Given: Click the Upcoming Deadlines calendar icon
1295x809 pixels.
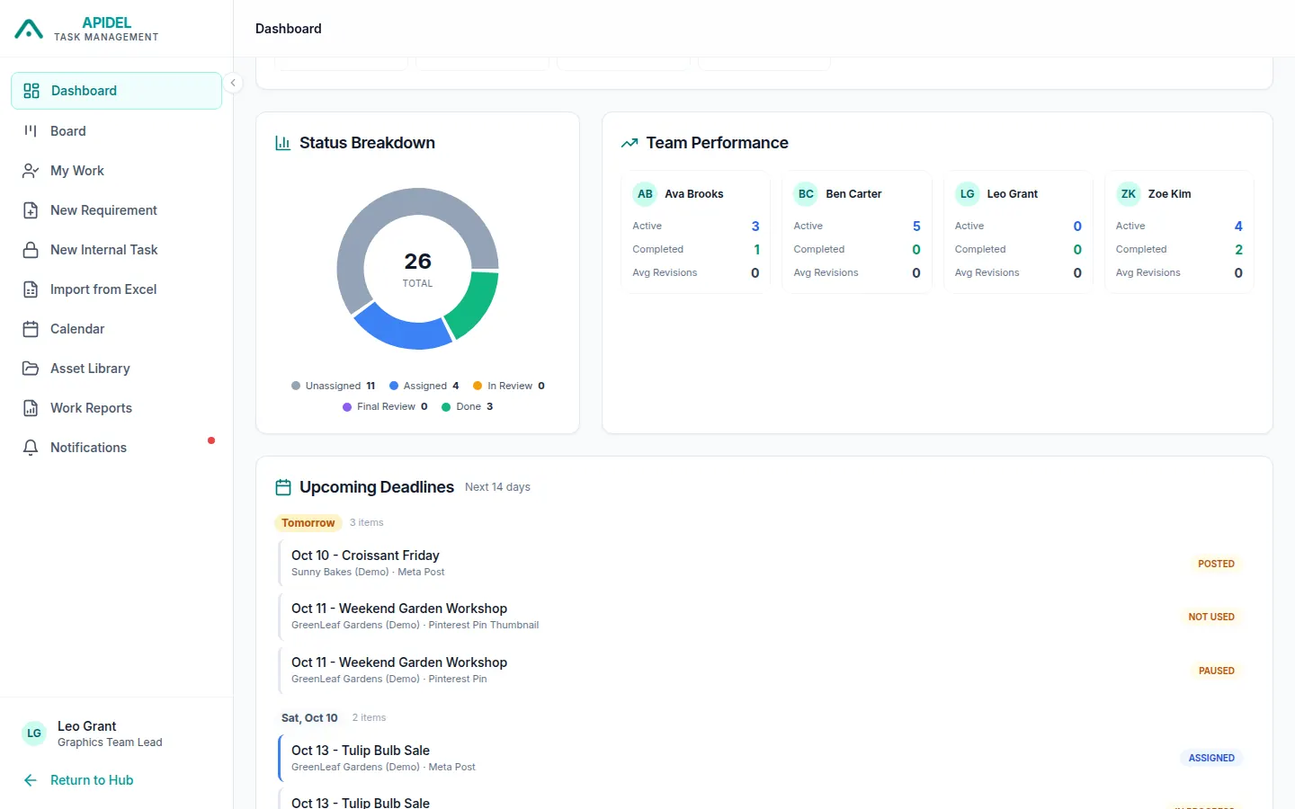Looking at the screenshot, I should [x=282, y=487].
